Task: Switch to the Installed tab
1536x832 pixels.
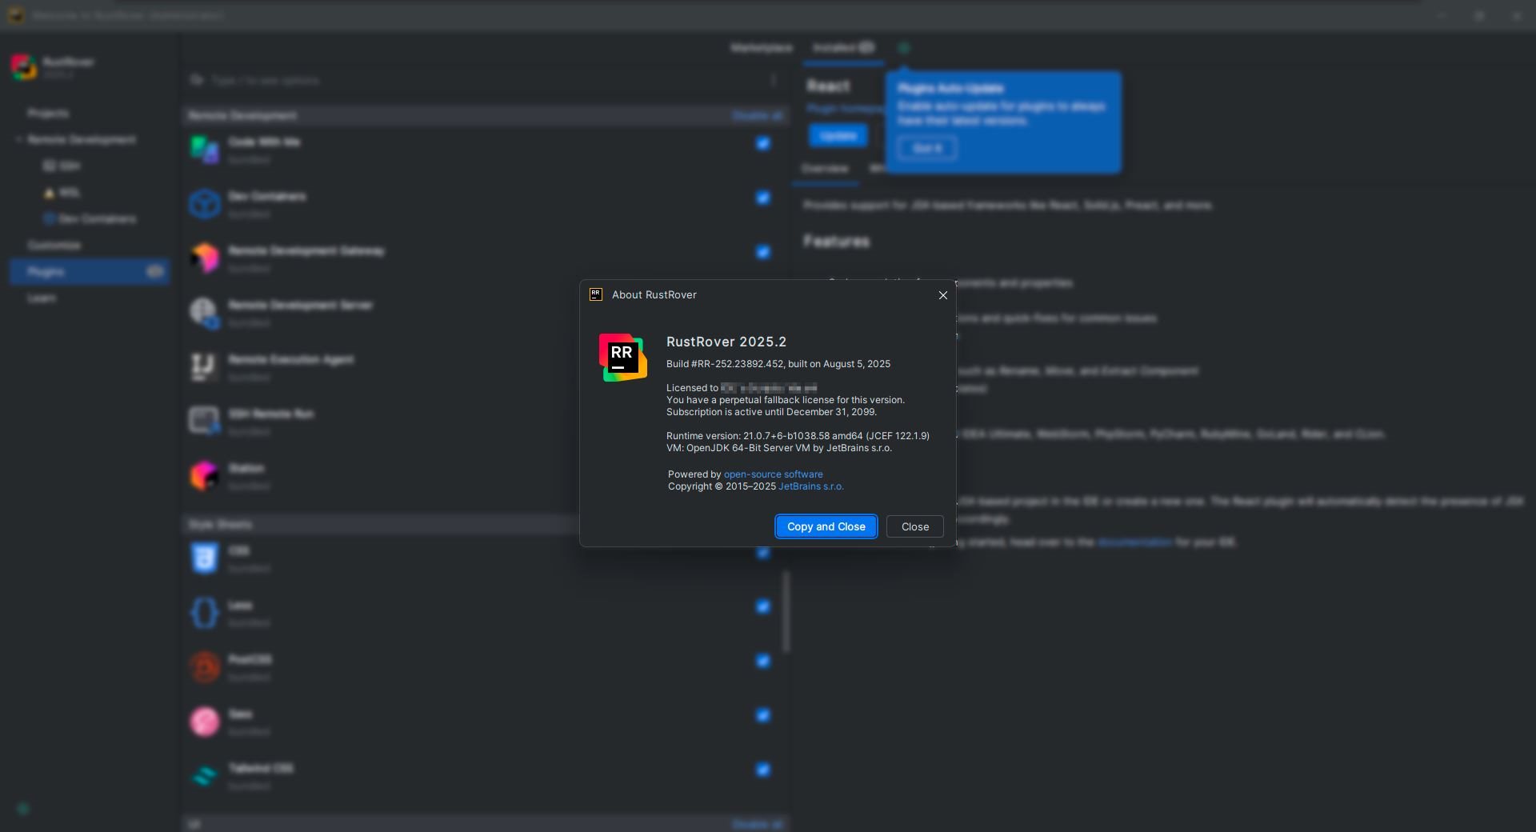Action: 844,48
